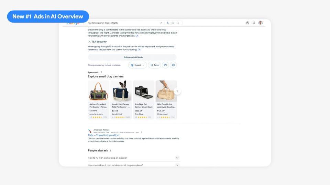Screen dimensions: 330x185
Task: Click the '7. TSA Security' heading
Action: (97, 42)
